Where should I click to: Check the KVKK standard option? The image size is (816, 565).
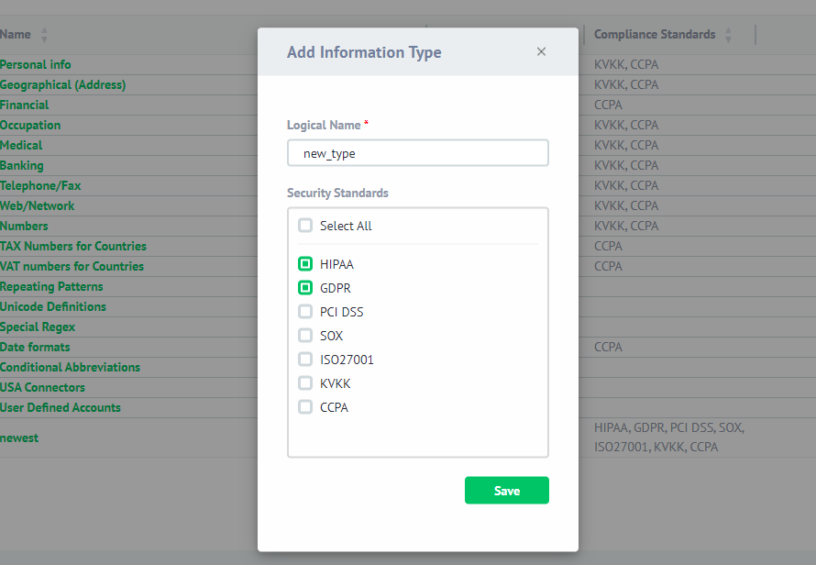pos(305,383)
